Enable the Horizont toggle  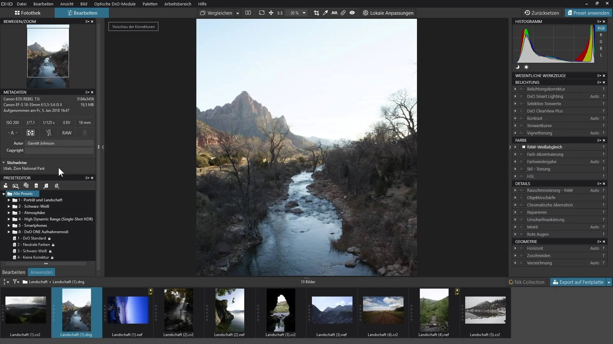click(522, 248)
